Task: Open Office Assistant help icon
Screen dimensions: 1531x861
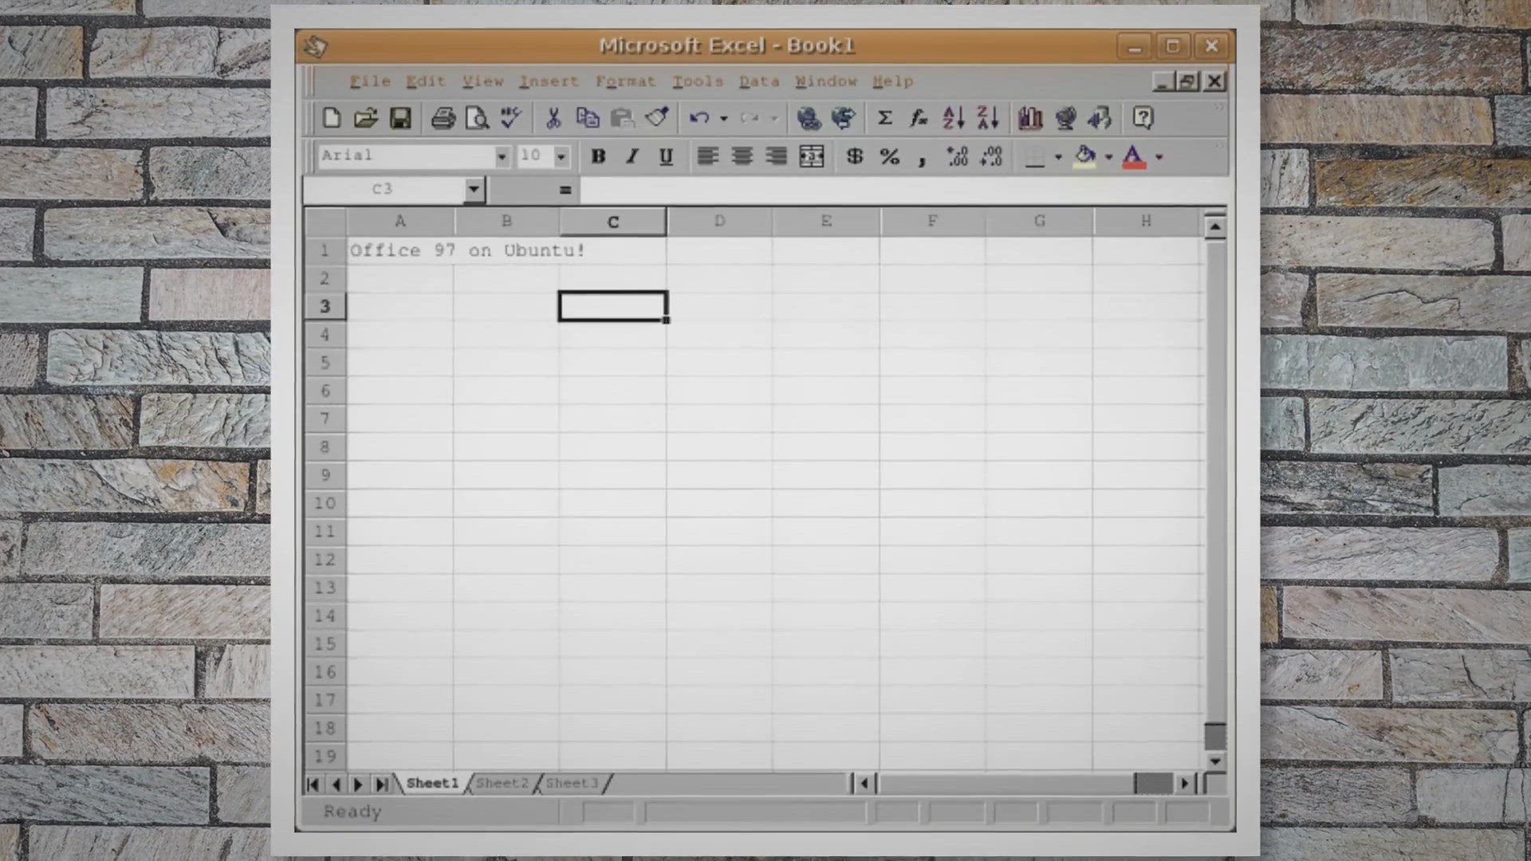Action: pos(1143,118)
